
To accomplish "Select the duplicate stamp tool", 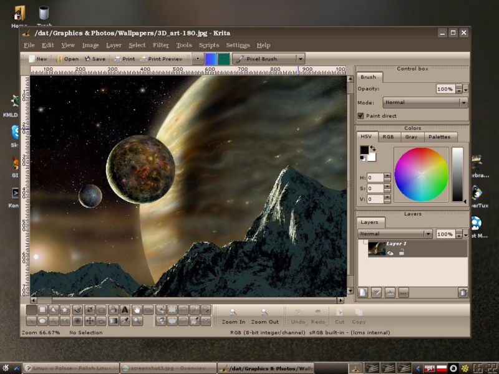I will (x=77, y=310).
